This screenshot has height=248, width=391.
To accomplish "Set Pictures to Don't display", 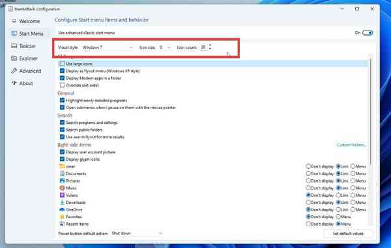I will click(x=308, y=180).
